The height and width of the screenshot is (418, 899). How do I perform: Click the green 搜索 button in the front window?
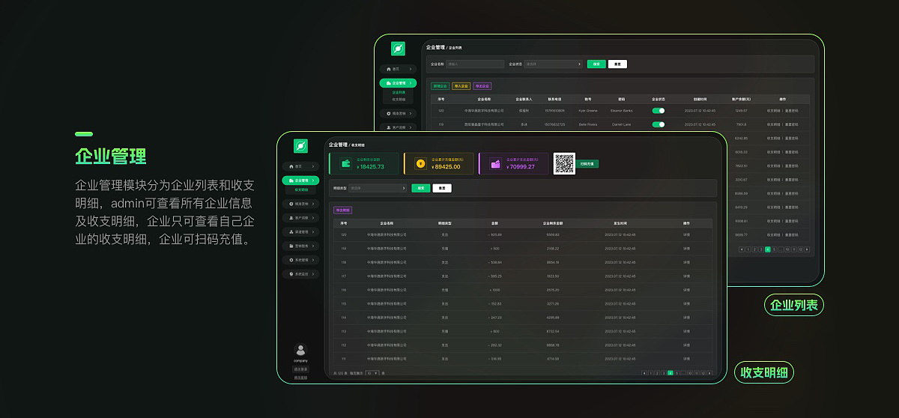pos(421,188)
